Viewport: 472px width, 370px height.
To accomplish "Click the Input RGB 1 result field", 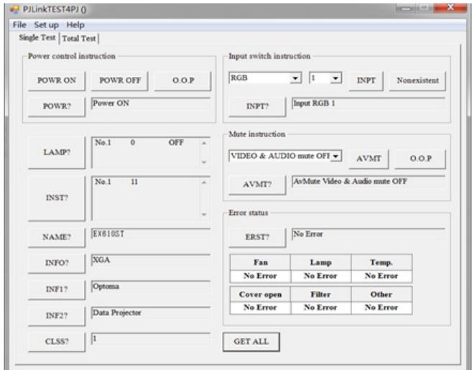I will 368,103.
